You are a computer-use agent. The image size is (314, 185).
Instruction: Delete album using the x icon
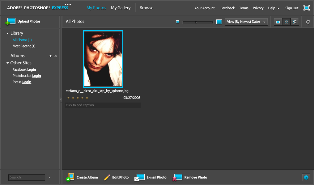coord(56,56)
